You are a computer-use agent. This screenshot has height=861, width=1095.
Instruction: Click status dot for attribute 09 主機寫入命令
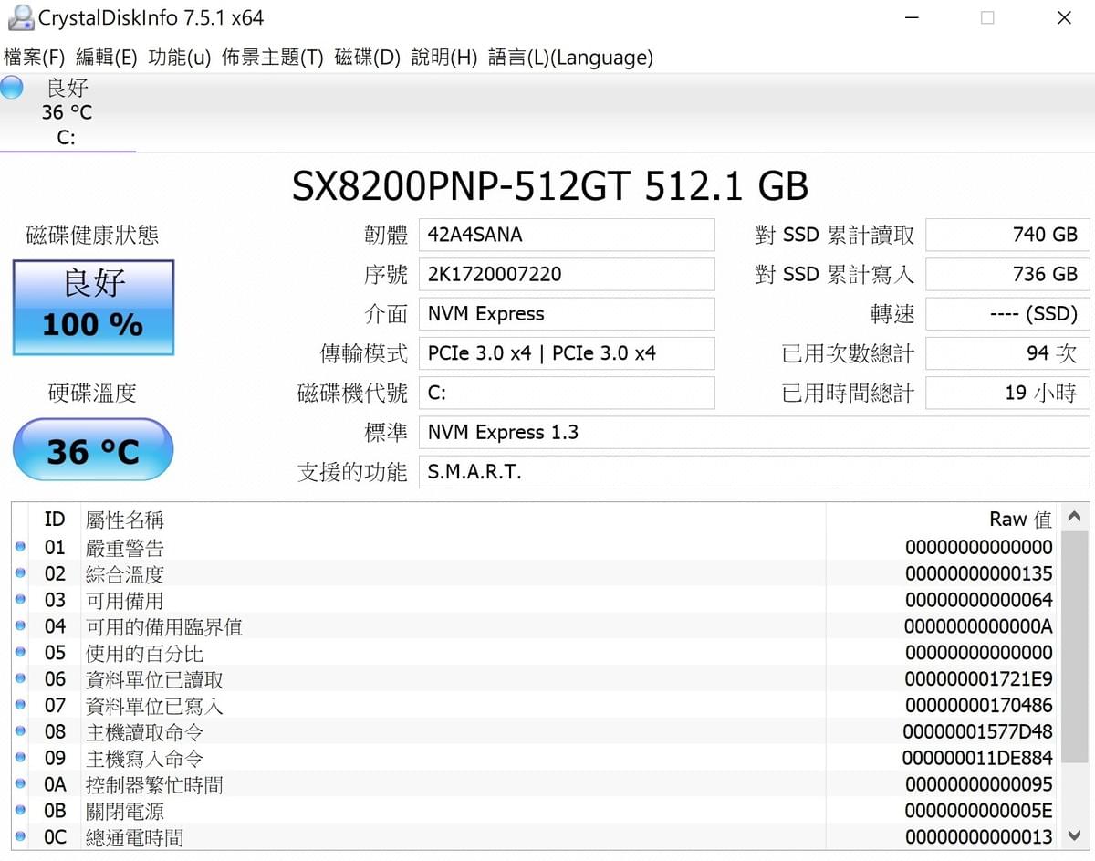(x=20, y=759)
